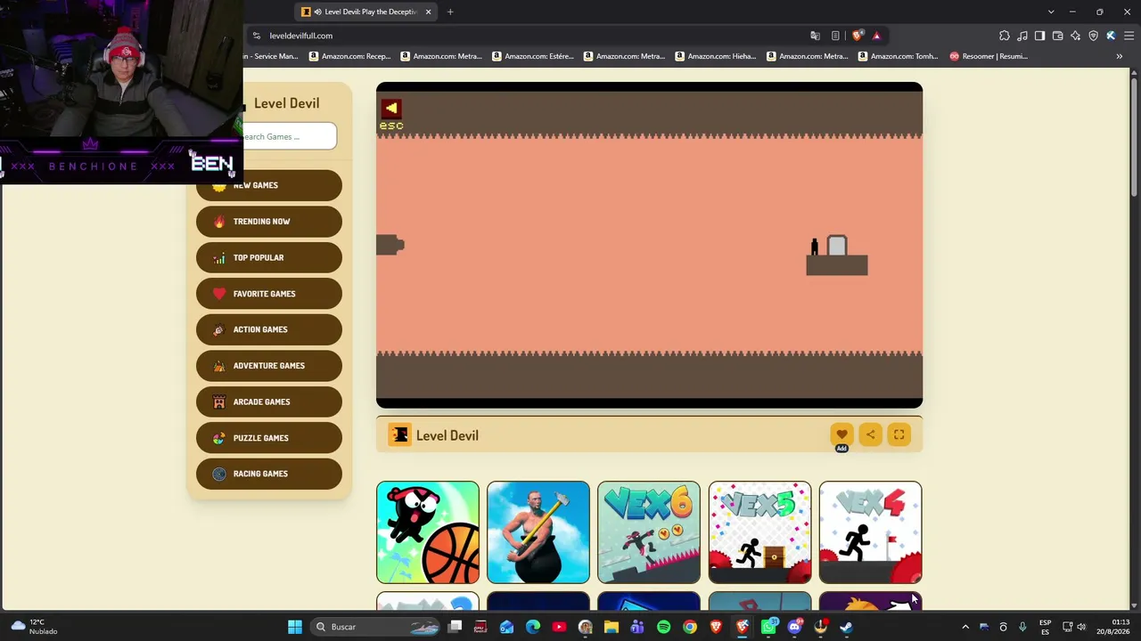Open the Amazon.com: Hieha... bookmark
Image resolution: width=1141 pixels, height=641 pixels.
pyautogui.click(x=716, y=56)
